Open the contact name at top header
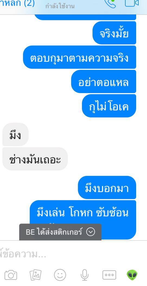 (x=17, y=4)
